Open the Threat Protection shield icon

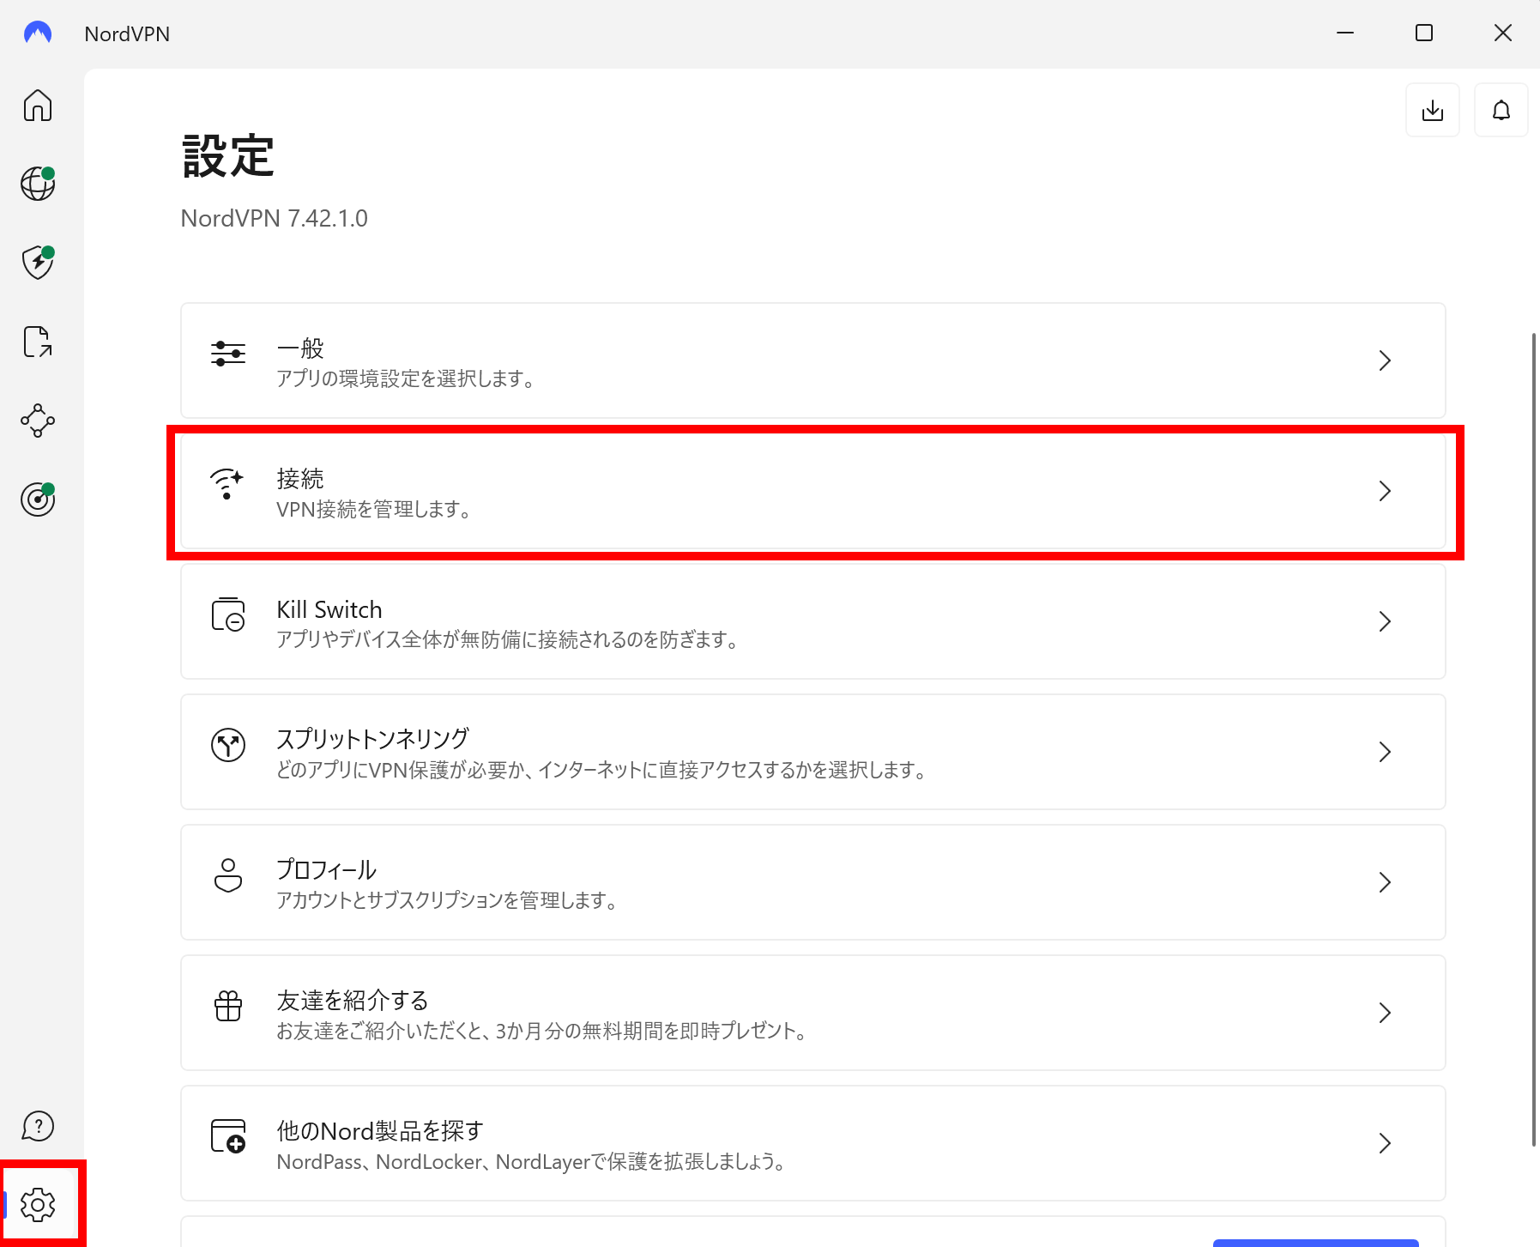coord(38,263)
